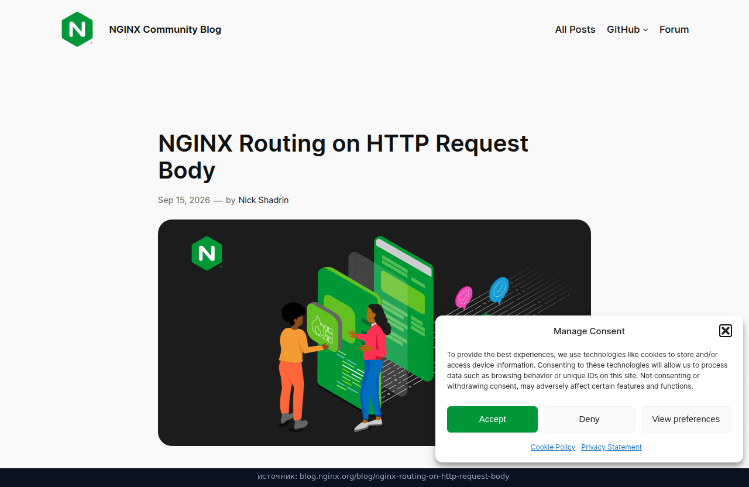
Task: Expand the GitHub menu chevron
Action: click(645, 30)
